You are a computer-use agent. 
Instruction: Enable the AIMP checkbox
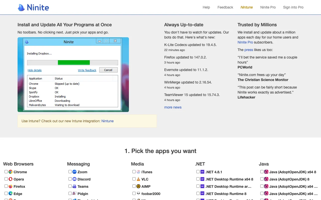pyautogui.click(x=134, y=186)
